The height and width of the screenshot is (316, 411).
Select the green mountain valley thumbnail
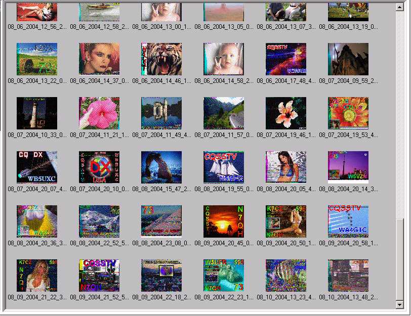(x=224, y=113)
